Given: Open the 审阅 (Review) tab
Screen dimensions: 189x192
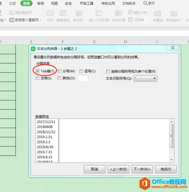Looking at the screenshot, I should pos(40,3).
